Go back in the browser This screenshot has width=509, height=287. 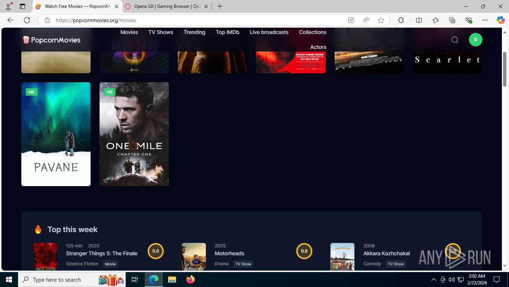(10, 20)
